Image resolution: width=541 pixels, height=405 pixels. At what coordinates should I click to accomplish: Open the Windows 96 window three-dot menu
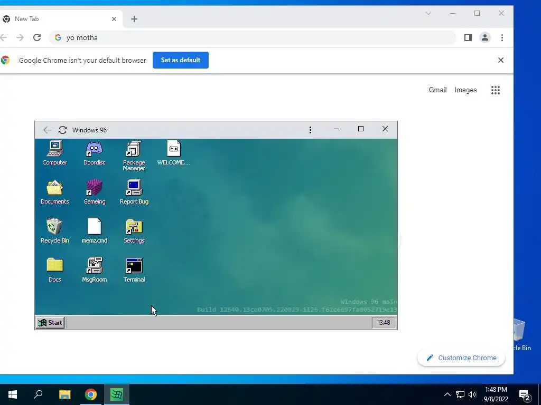(x=310, y=130)
